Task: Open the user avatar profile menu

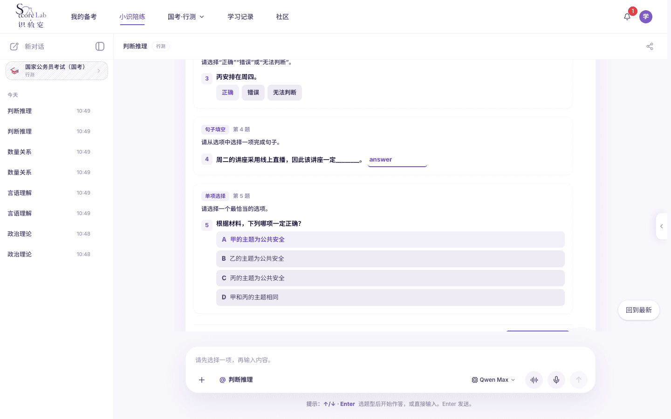Action: point(646,17)
